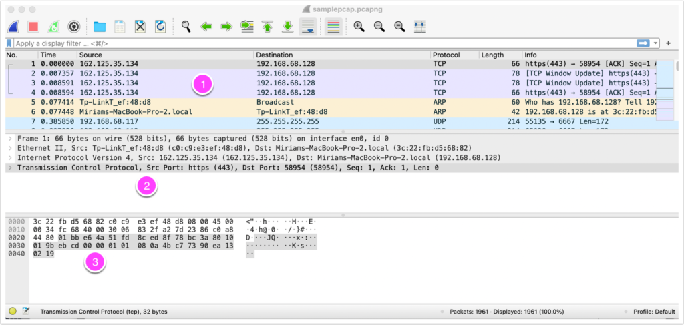Screen dimensions: 684x325
Task: Zoom in on packet list text
Action: click(359, 27)
